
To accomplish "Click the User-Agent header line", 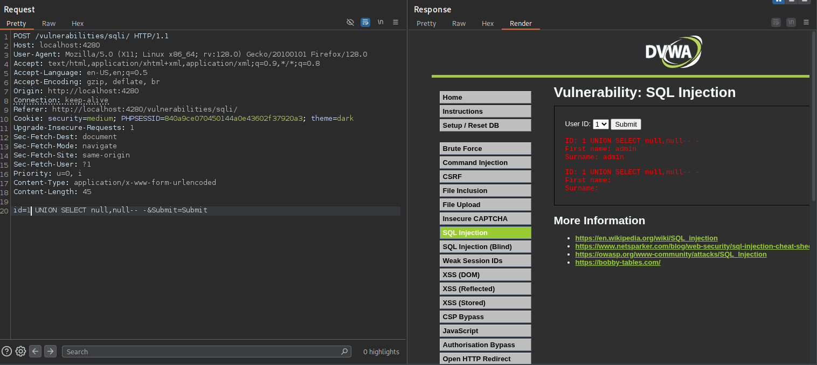I will [x=190, y=54].
